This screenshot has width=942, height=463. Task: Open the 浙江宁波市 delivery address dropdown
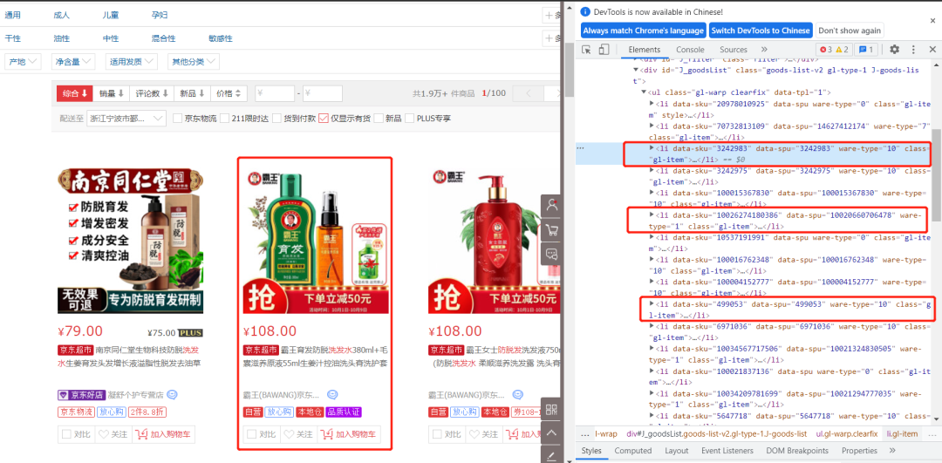point(126,119)
